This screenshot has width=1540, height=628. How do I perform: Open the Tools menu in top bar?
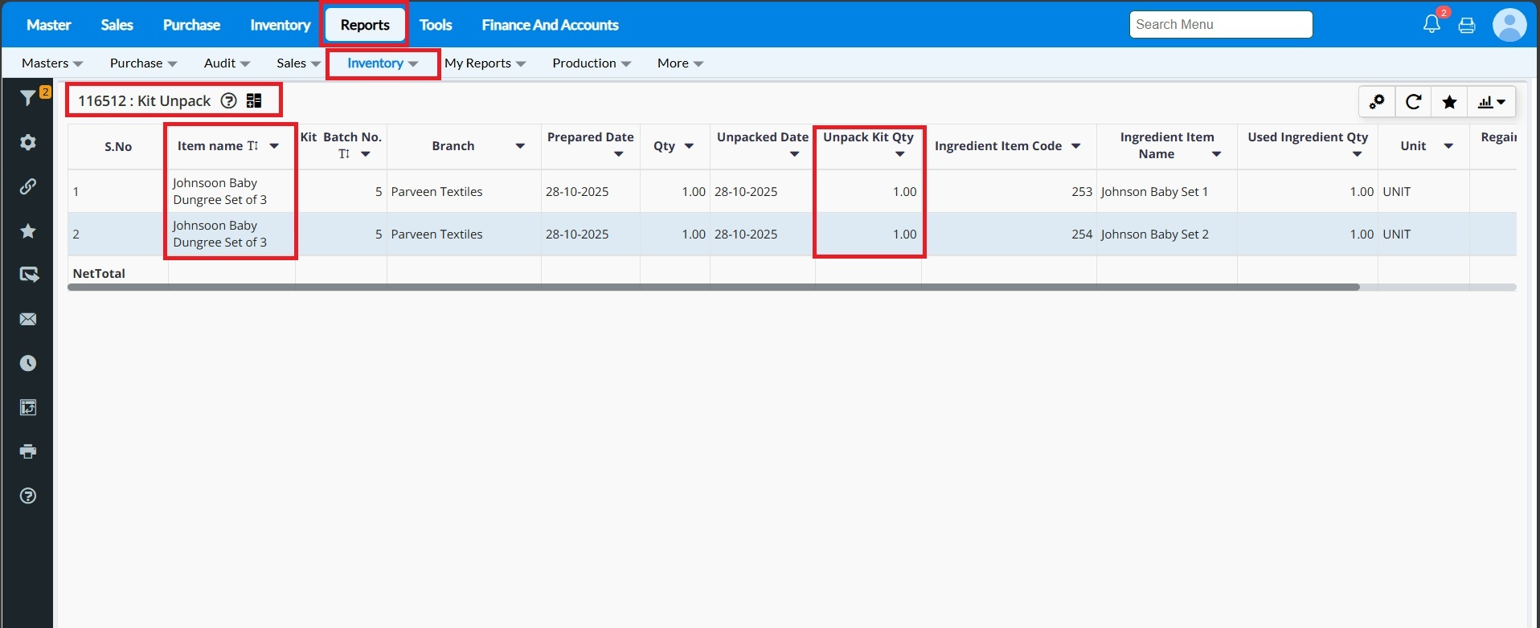(436, 25)
